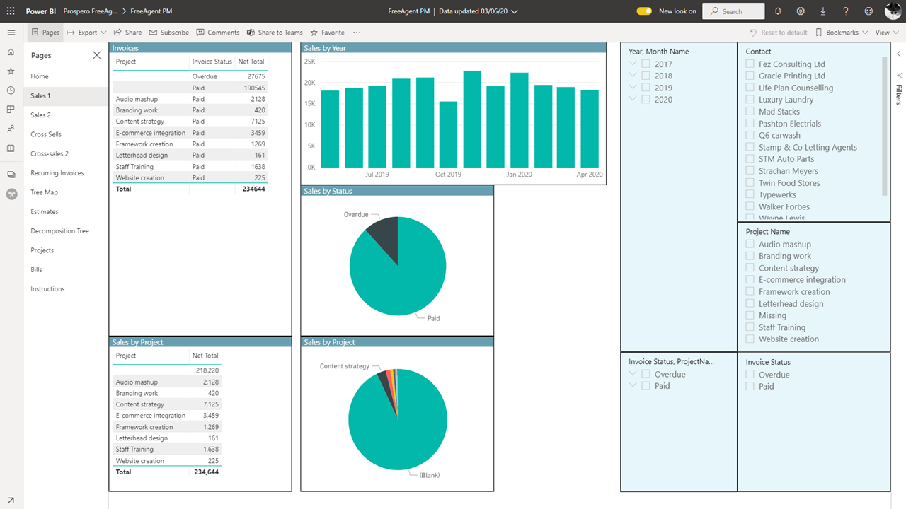Image resolution: width=906 pixels, height=509 pixels.
Task: Check Overdue in Invoice Status slicer
Action: (750, 375)
